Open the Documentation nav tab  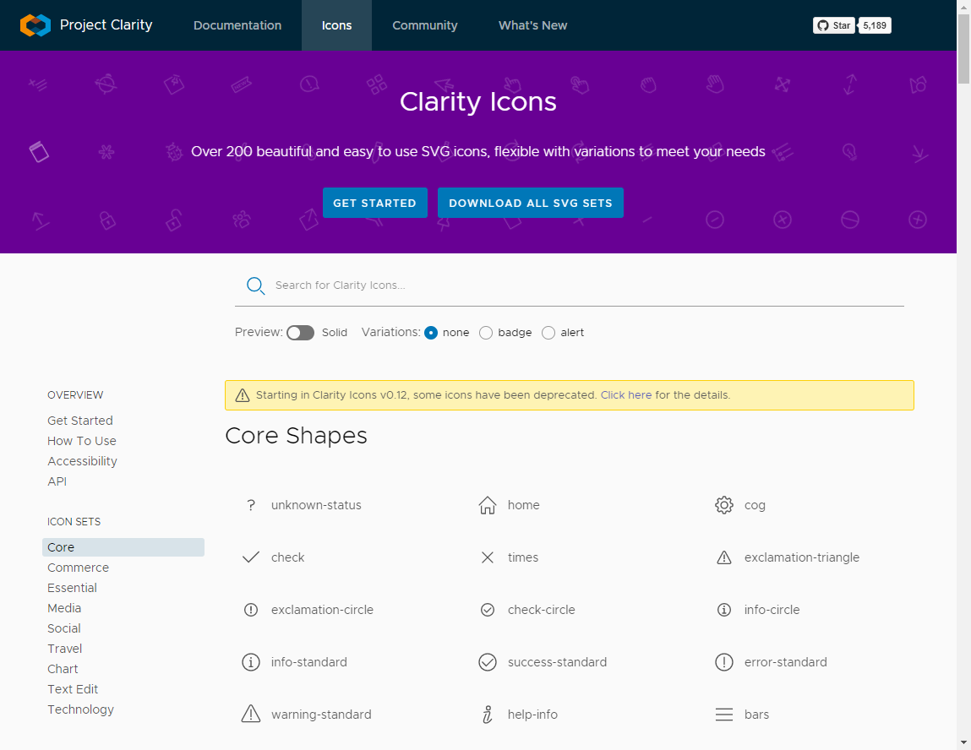point(237,25)
